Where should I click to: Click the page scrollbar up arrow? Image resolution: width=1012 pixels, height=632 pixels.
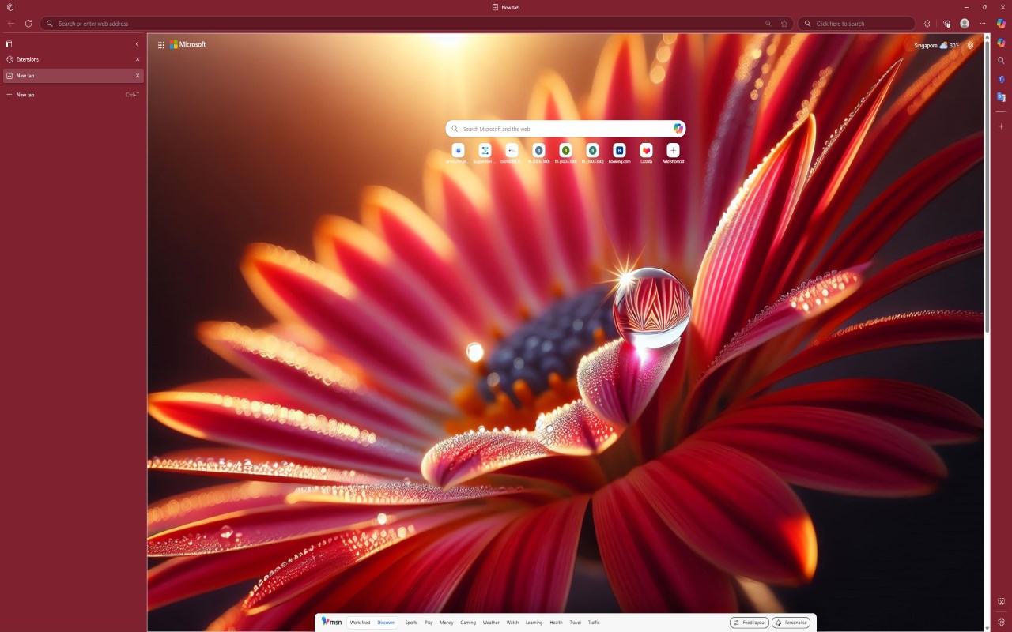pyautogui.click(x=987, y=37)
